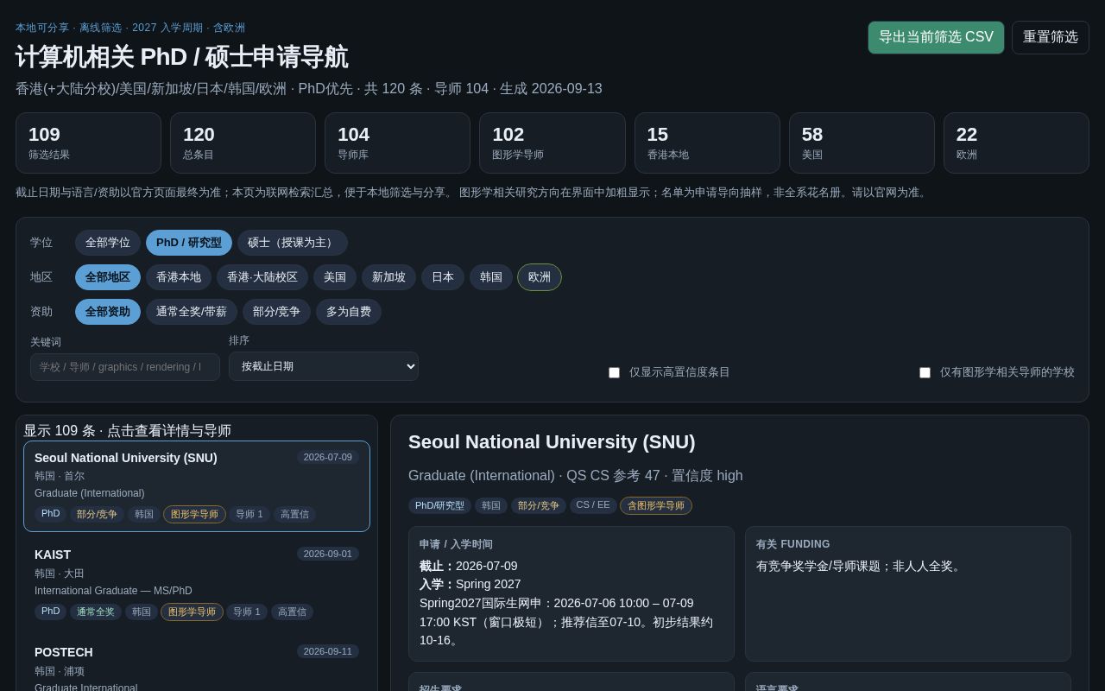Click the 2026-09-11 date badge on POSTECH row
1105x691 pixels.
(328, 651)
